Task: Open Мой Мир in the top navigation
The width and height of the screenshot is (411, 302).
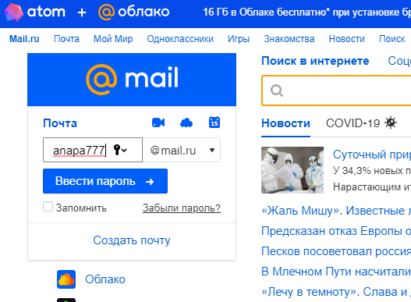Action: click(113, 39)
